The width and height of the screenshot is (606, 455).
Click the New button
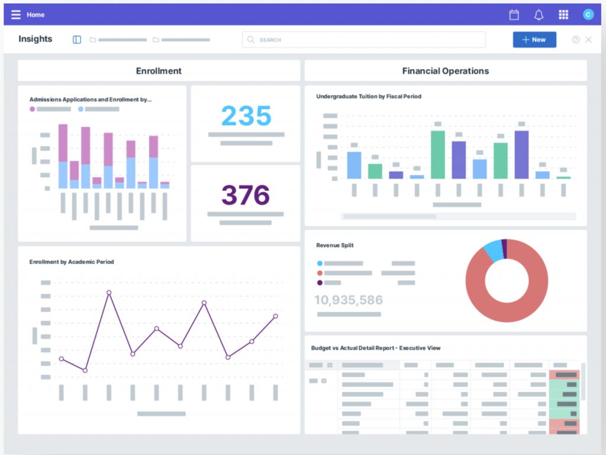(x=534, y=40)
